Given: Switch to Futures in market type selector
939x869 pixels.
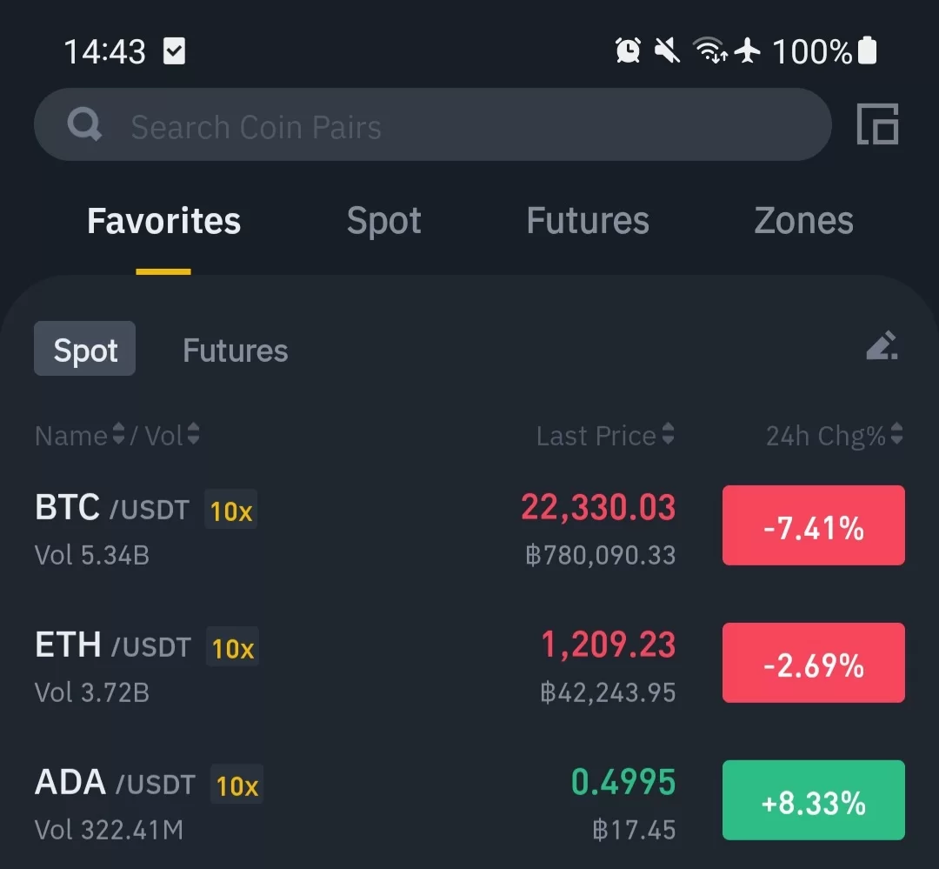Looking at the screenshot, I should point(235,350).
